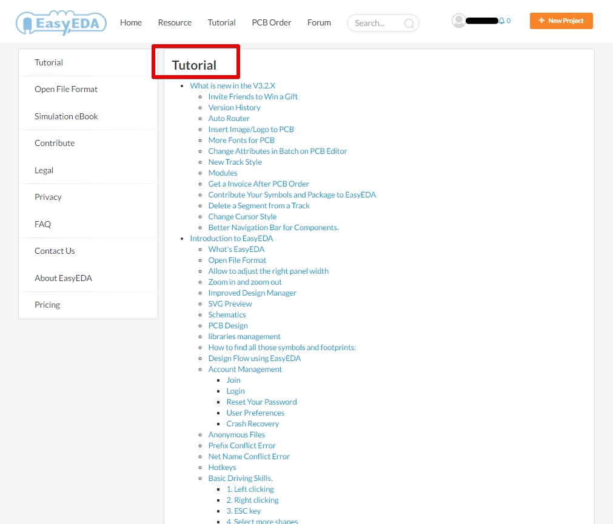Image resolution: width=613 pixels, height=524 pixels.
Task: Open the Forum menu item
Action: pos(319,22)
